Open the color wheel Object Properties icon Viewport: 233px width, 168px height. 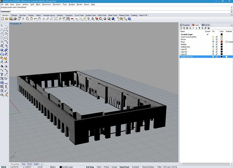[101, 19]
